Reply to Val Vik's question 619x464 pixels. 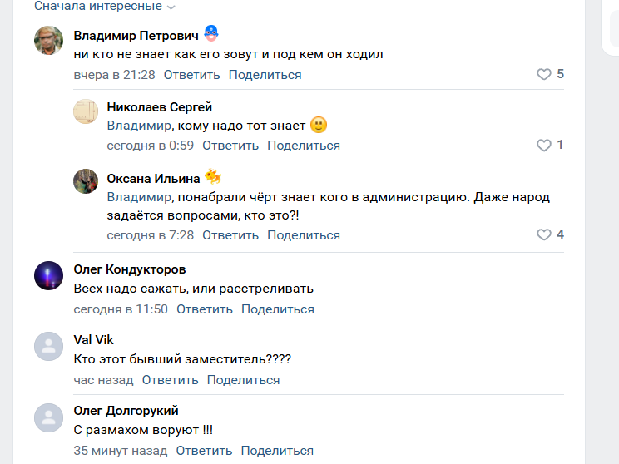[170, 380]
